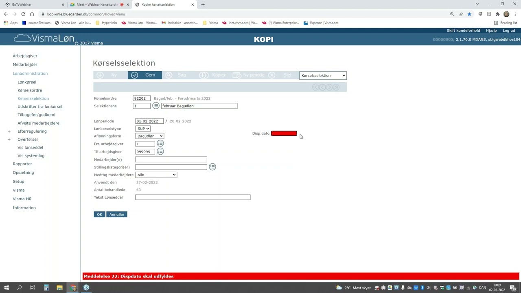Open Afviste medarbejdere in sidebar
Screen dimensions: 521x293
[x=38, y=123]
